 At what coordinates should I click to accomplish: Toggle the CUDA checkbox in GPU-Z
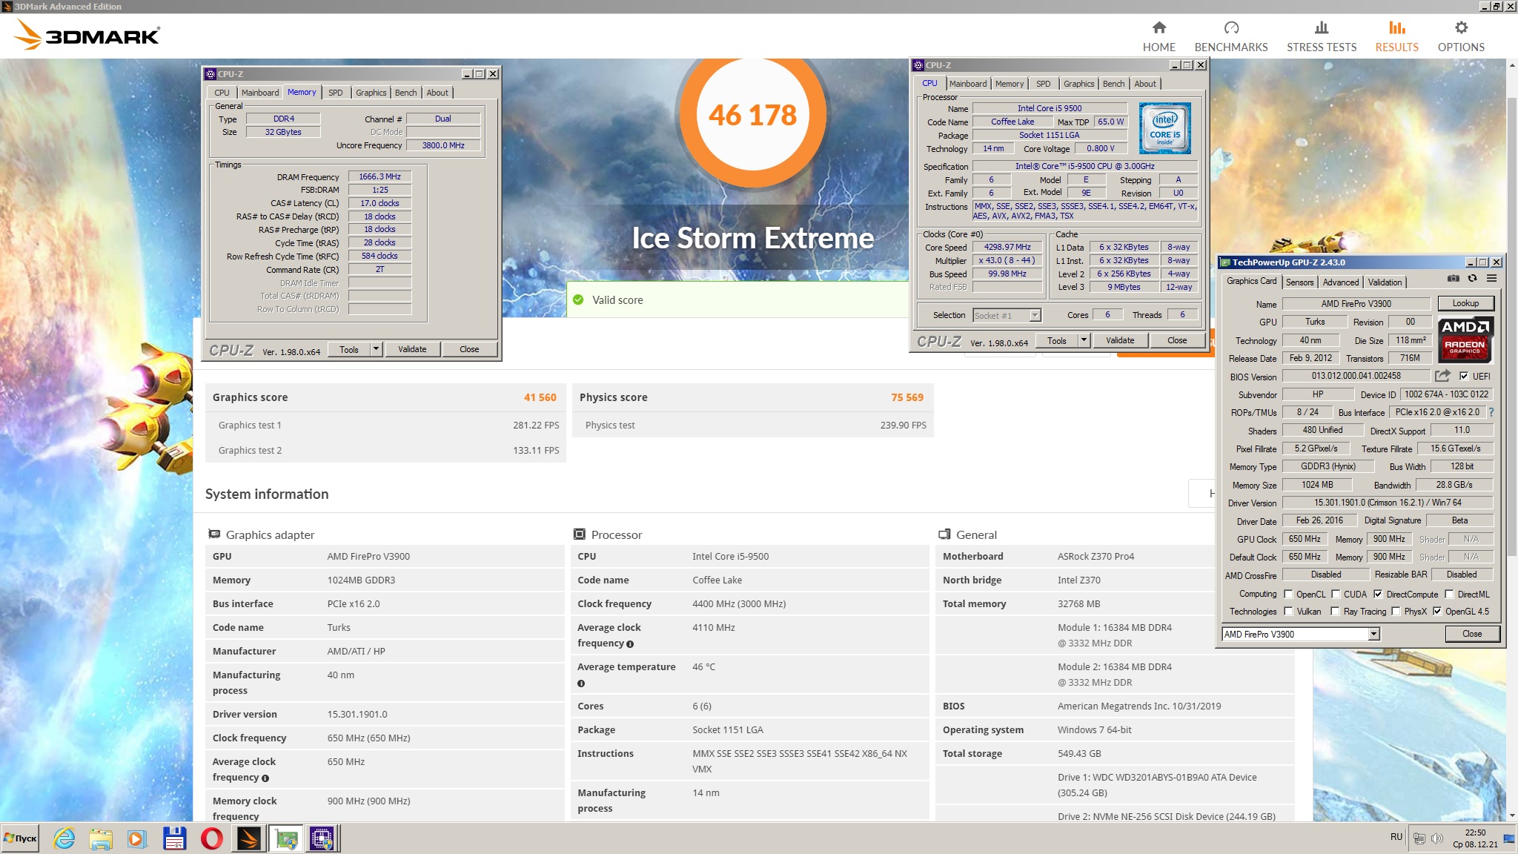point(1336,594)
